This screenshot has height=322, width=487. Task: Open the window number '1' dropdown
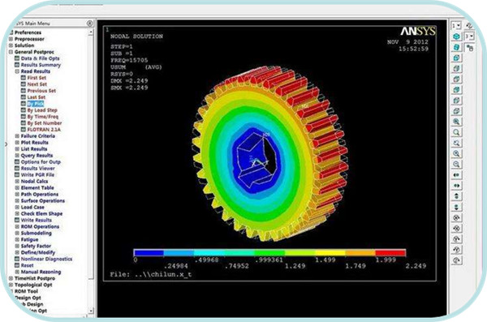tap(456, 25)
